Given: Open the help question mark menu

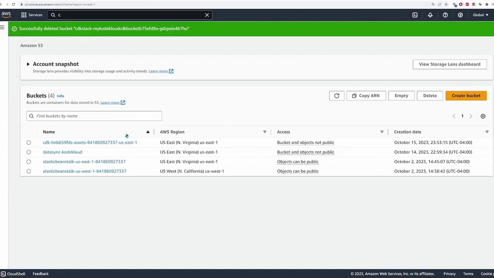Looking at the screenshot, I should [445, 15].
